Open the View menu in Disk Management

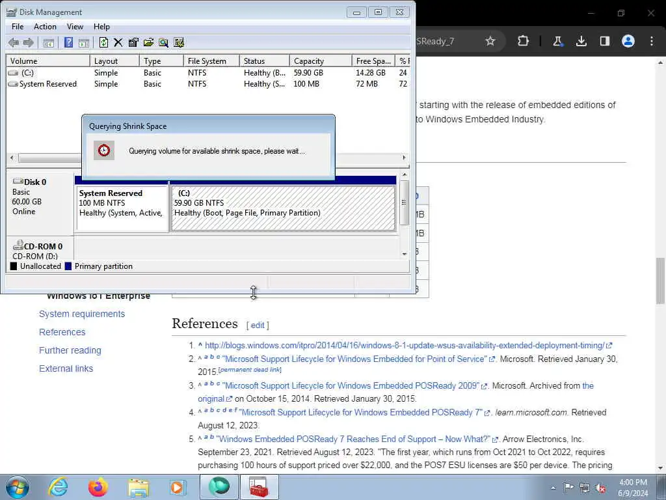click(75, 26)
